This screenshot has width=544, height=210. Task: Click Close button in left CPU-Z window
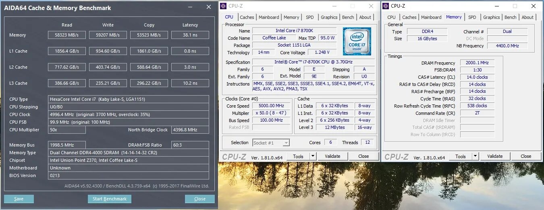tap(363, 156)
